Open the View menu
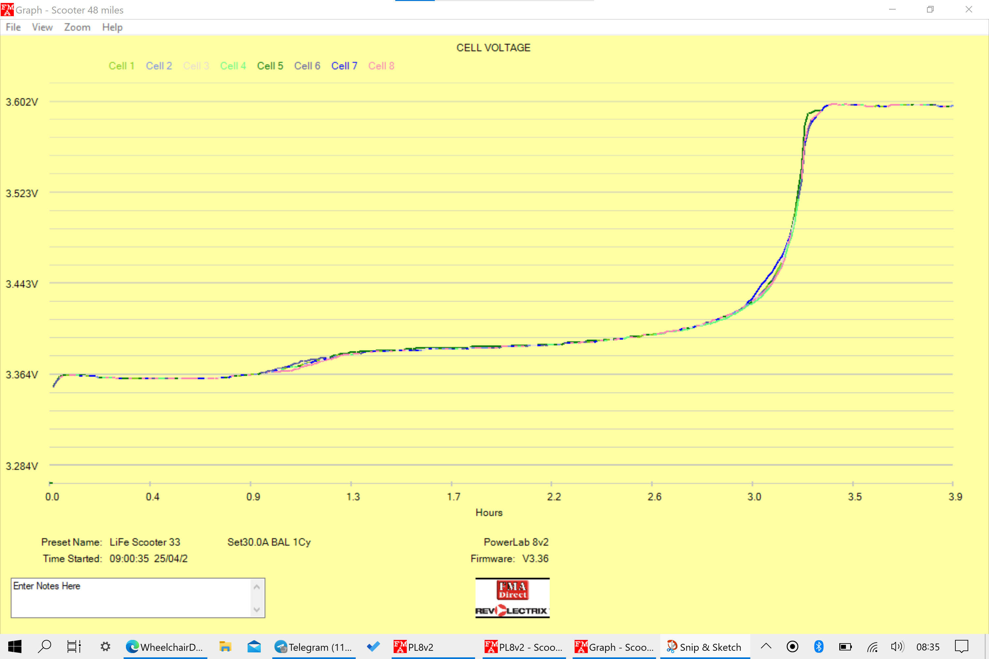The image size is (989, 659). [42, 27]
